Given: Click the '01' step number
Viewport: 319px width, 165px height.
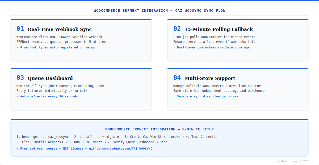Looking at the screenshot, I should [x=20, y=29].
